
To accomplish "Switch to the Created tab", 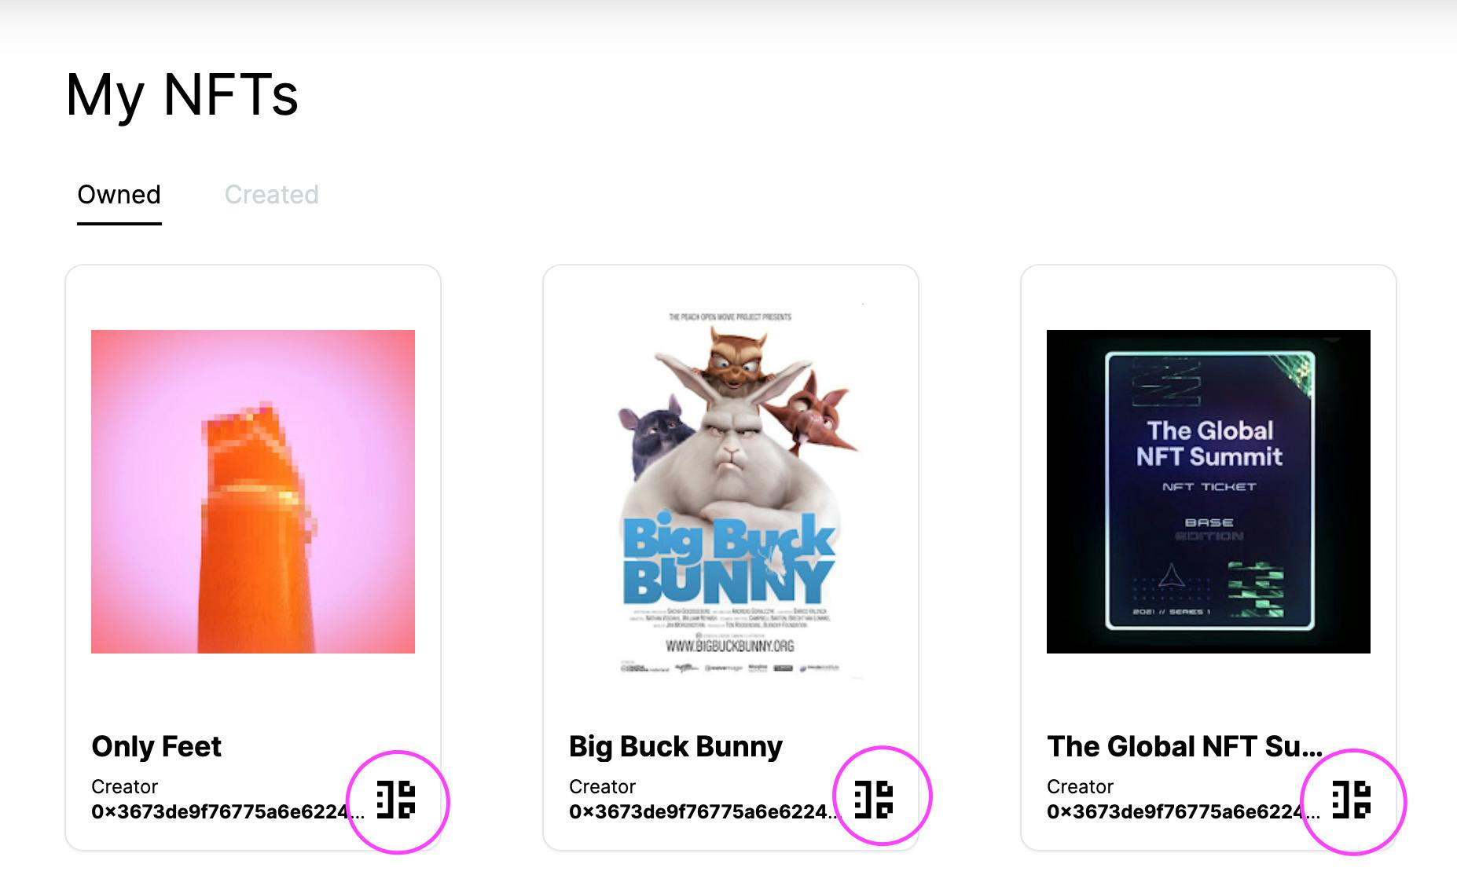I will pos(271,195).
